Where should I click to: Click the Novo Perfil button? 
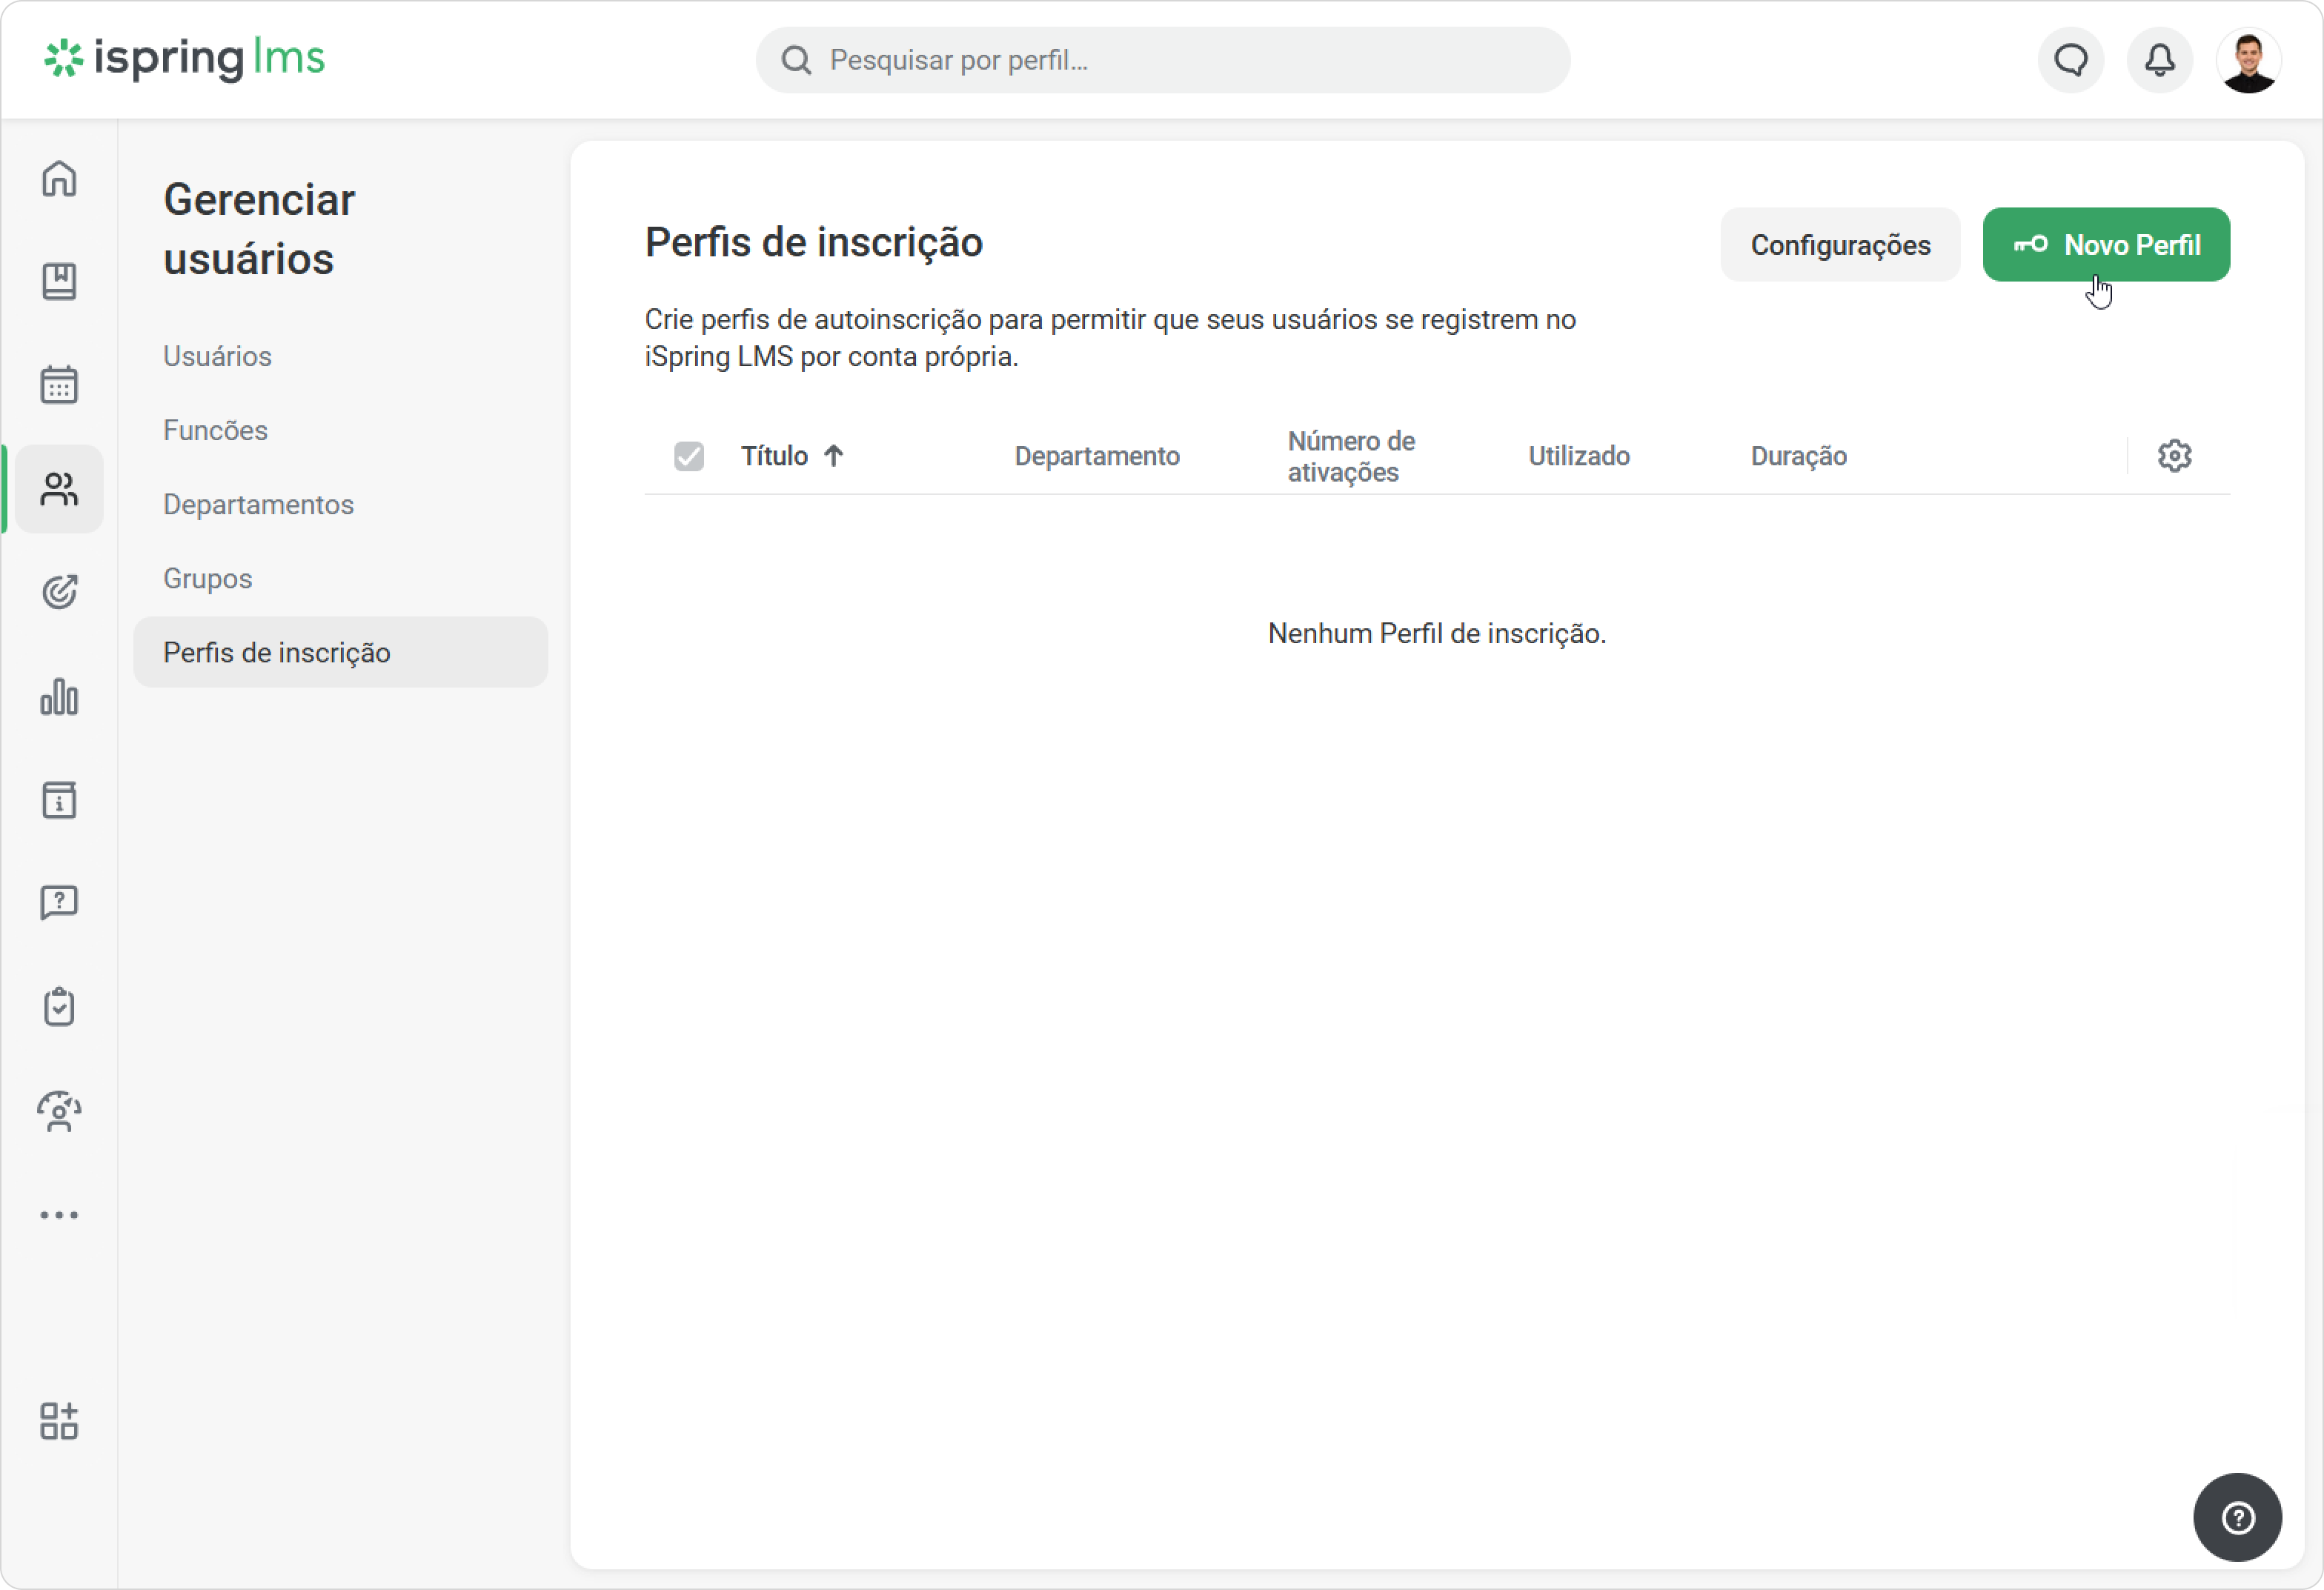[x=2106, y=245]
